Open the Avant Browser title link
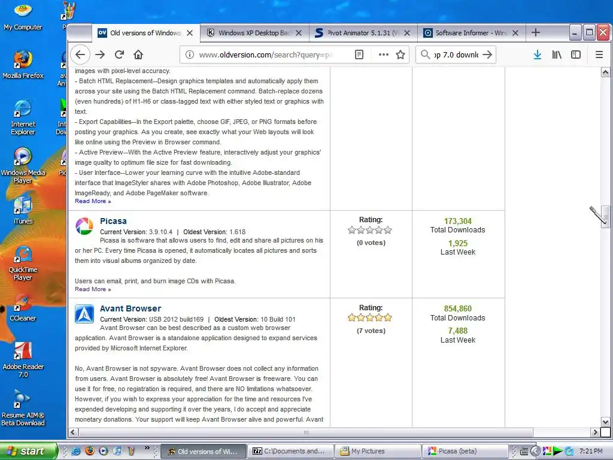The image size is (613, 460). 131,308
